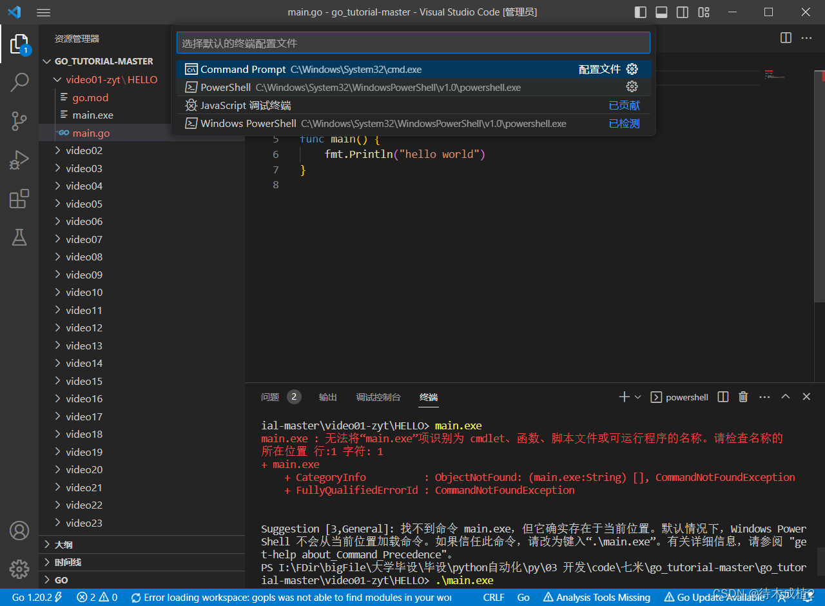Toggle secondary side bar layout icon

tap(682, 12)
